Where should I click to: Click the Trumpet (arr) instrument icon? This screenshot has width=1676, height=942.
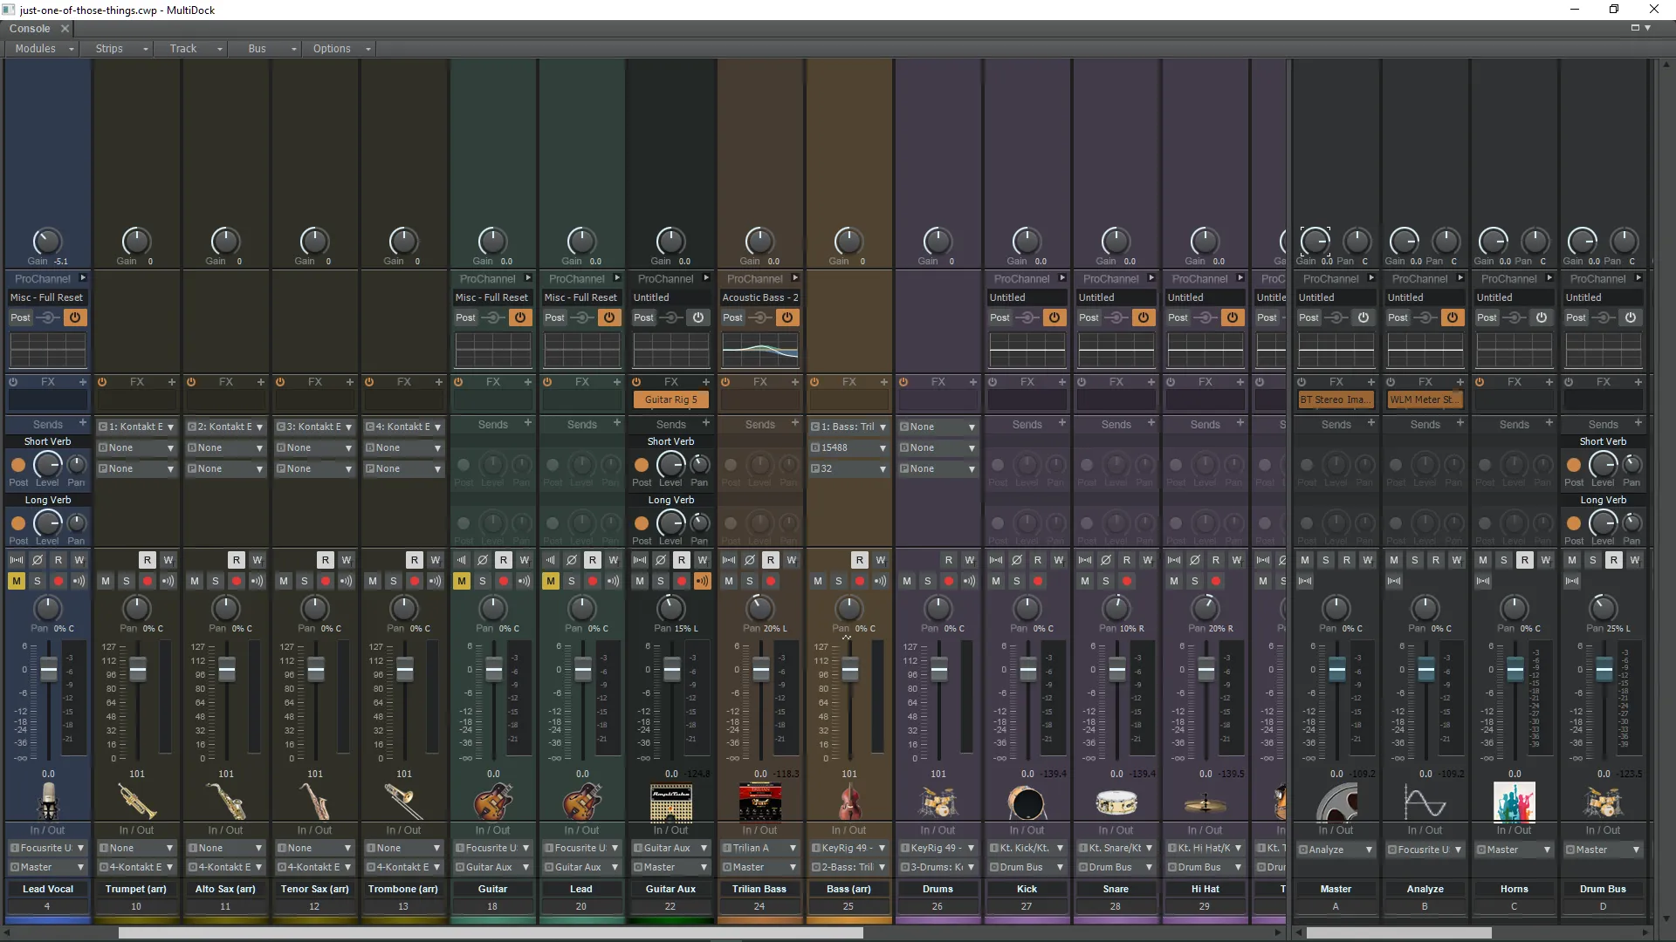[136, 802]
